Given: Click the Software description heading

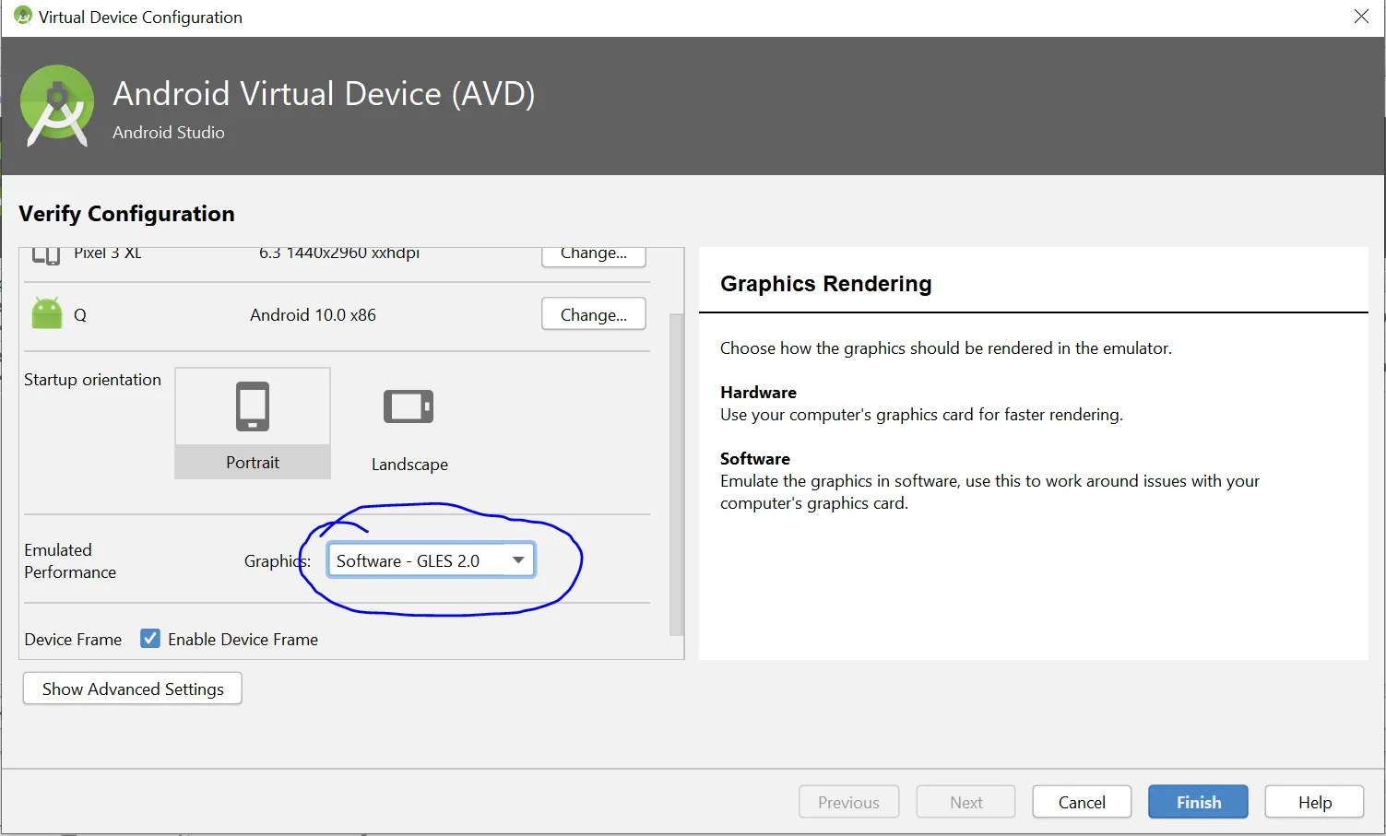Looking at the screenshot, I should (755, 458).
